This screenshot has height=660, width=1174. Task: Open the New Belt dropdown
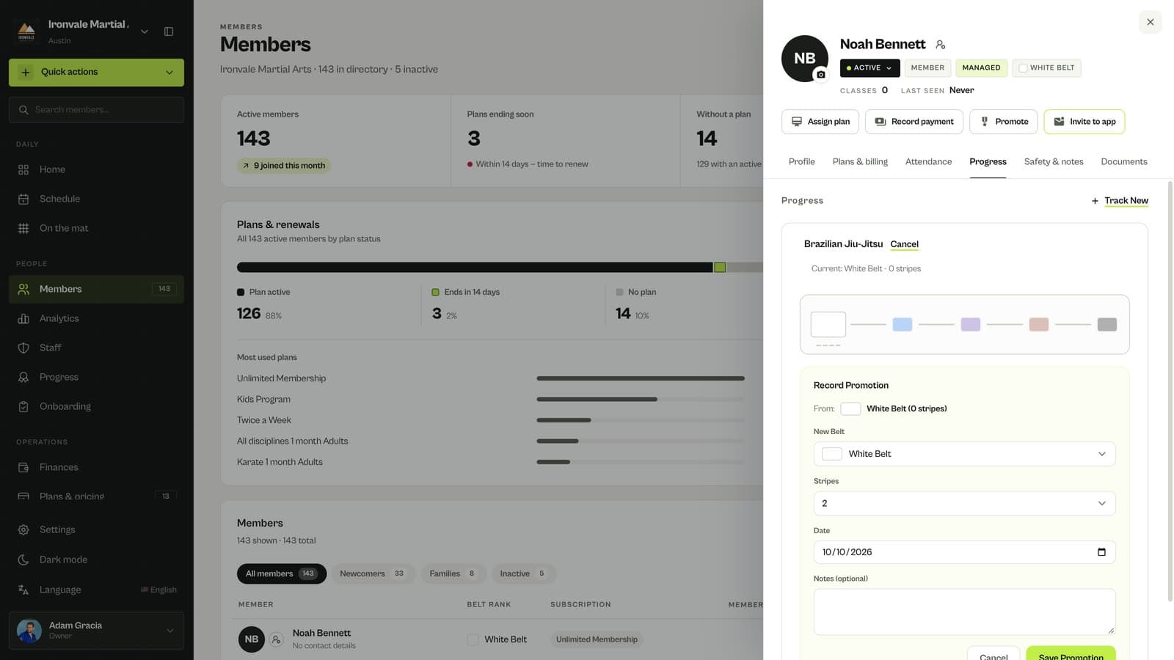click(964, 454)
